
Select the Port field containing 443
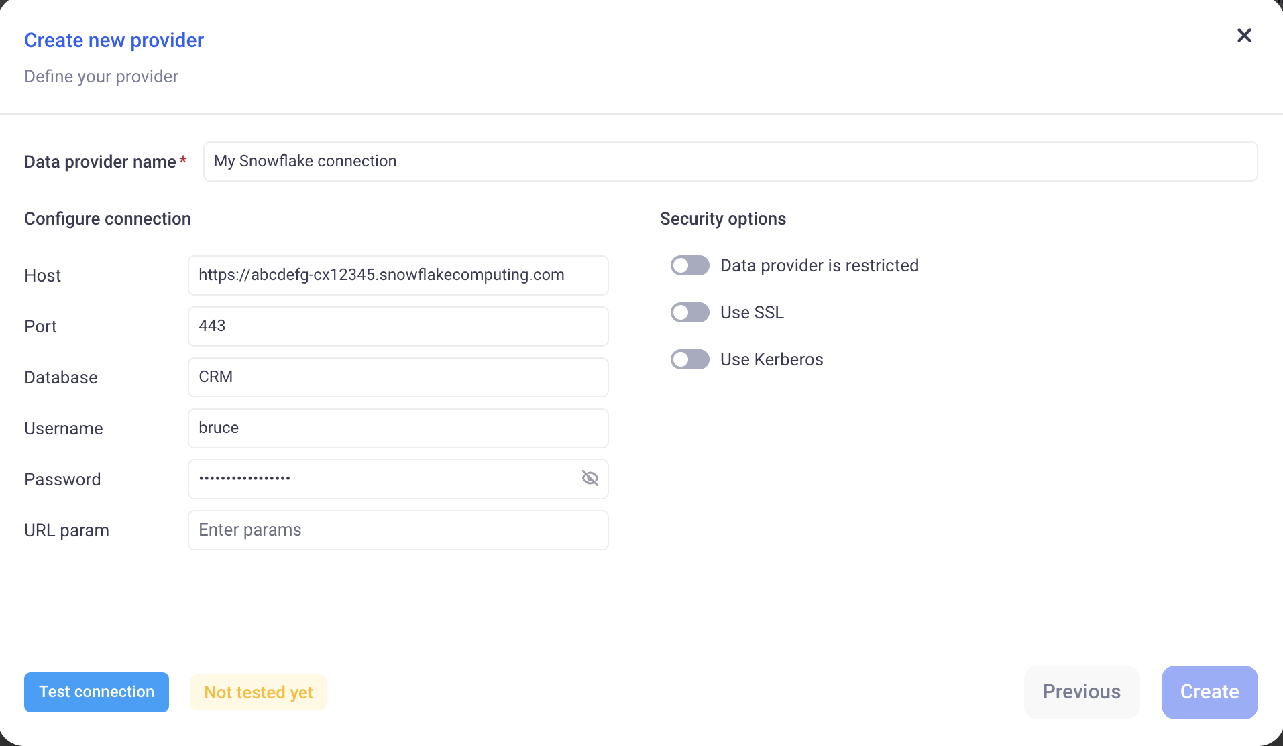(x=398, y=326)
